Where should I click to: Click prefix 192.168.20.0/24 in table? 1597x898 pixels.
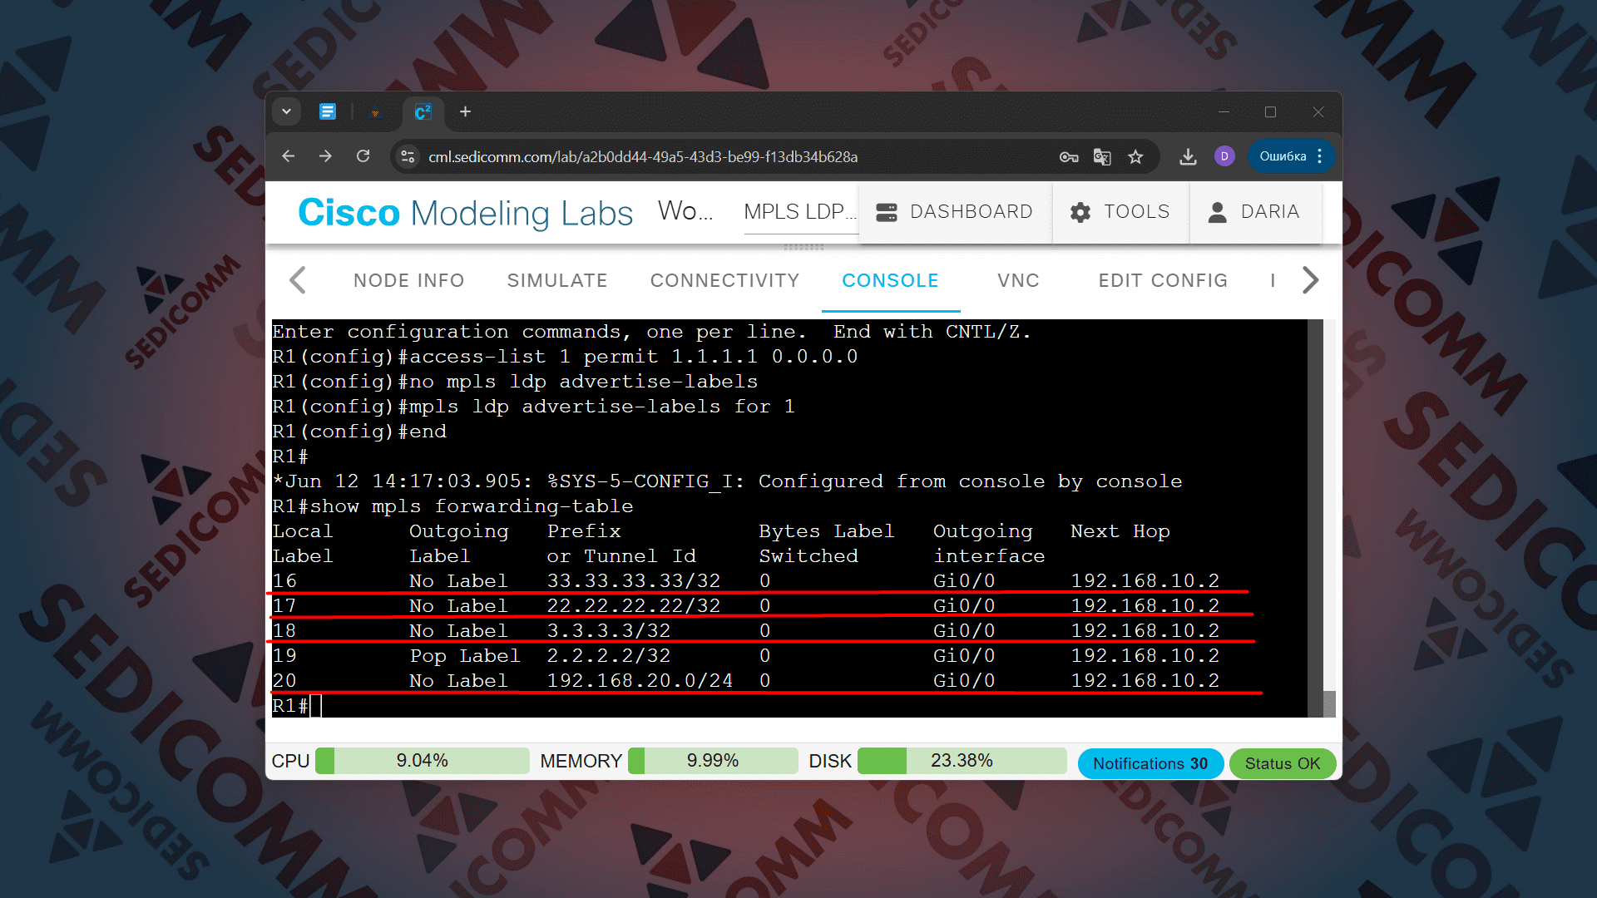point(640,681)
